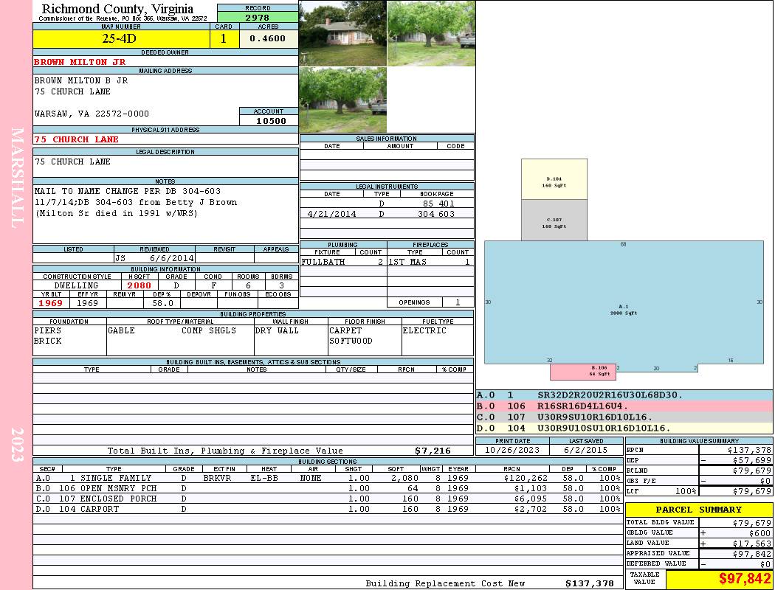The width and height of the screenshot is (775, 590).
Task: Open the top-left house photo thumbnail
Action: (342, 33)
